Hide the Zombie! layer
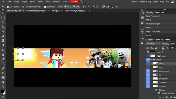 tap(148, 82)
